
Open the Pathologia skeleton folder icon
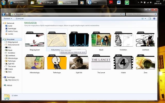pos(57,62)
